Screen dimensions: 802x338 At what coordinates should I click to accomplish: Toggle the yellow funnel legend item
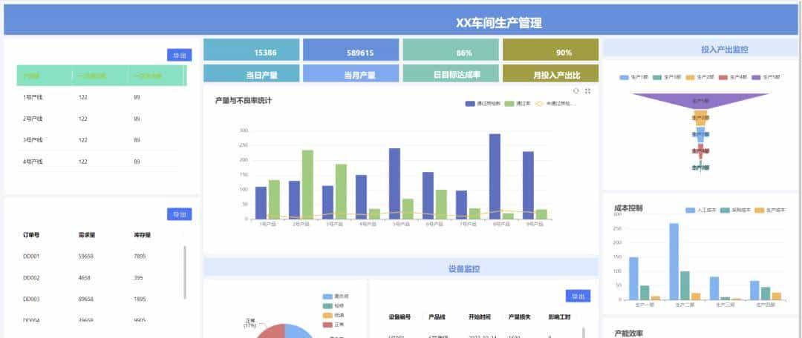700,77
